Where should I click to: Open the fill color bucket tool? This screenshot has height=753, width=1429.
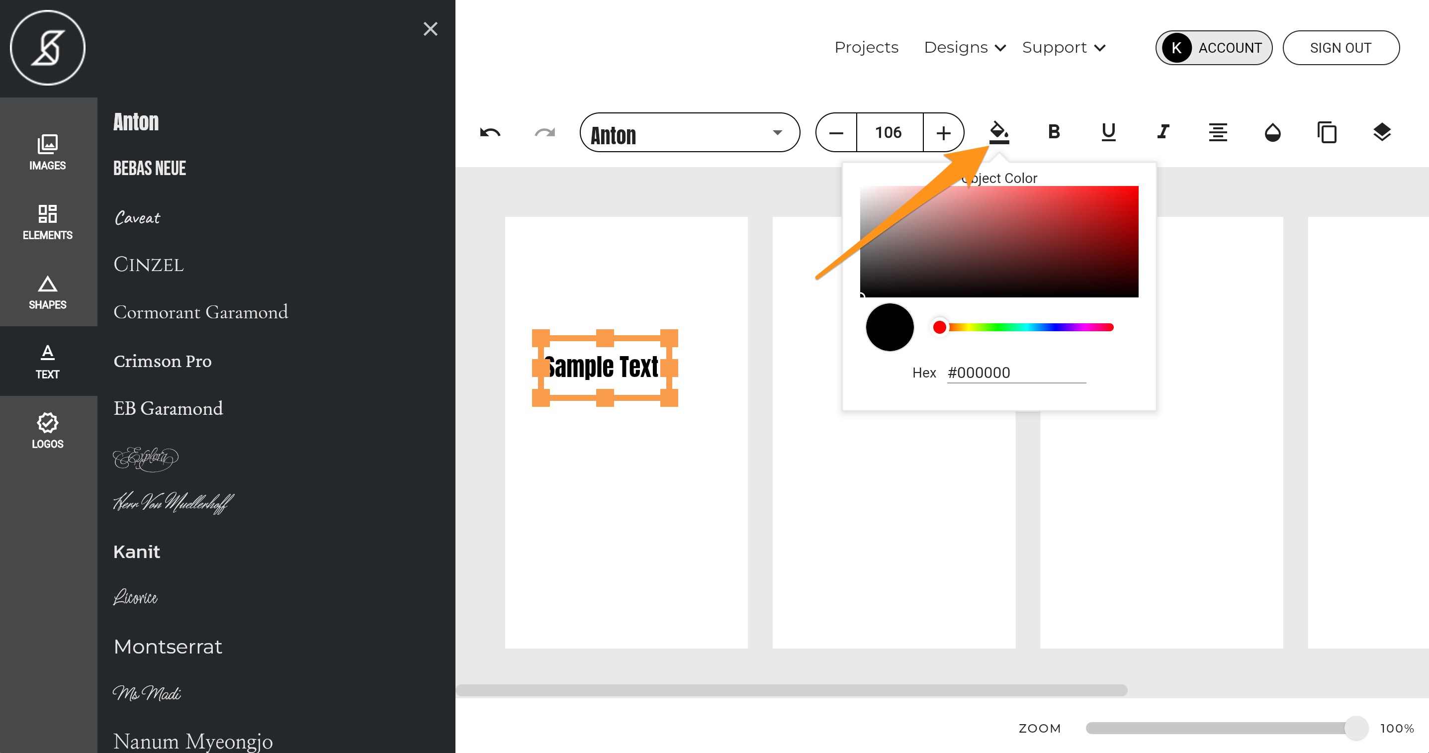999,133
